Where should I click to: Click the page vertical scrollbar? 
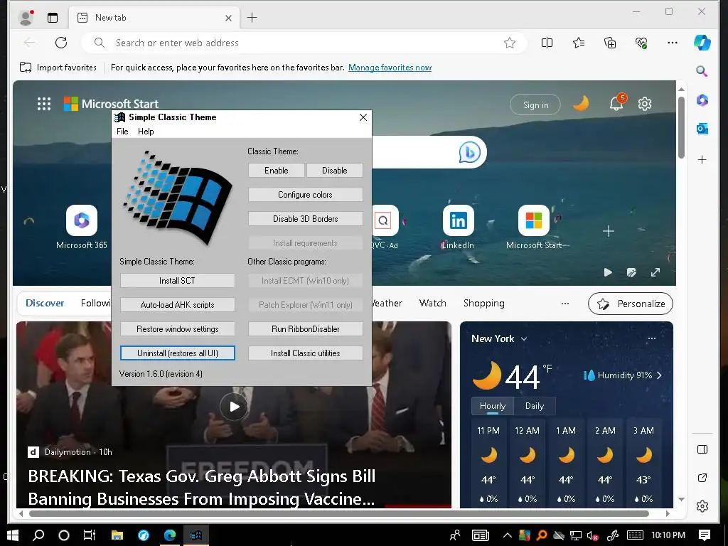(x=681, y=127)
